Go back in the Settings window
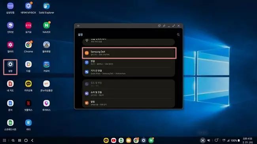257x144 pixels. point(79,26)
